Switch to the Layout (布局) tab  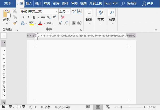pyautogui.click(x=47, y=3)
